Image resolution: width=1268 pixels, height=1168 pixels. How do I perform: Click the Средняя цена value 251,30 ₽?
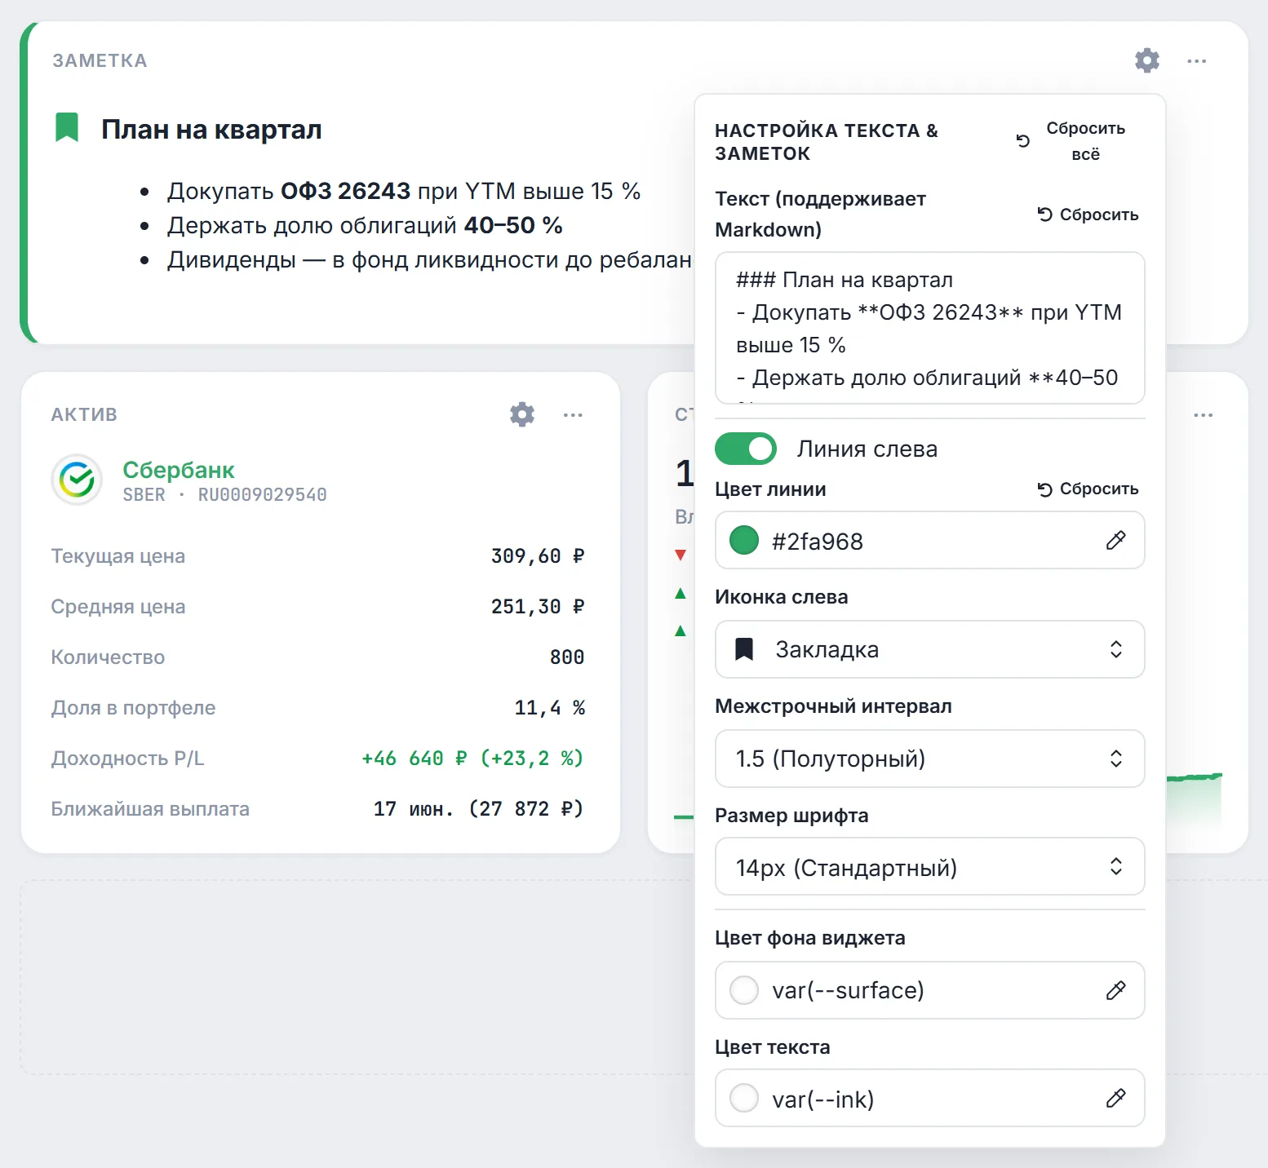(538, 607)
